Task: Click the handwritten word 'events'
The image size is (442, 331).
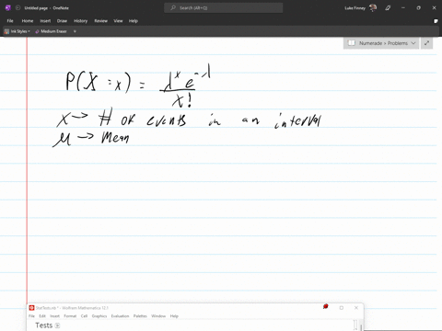Action: point(167,120)
